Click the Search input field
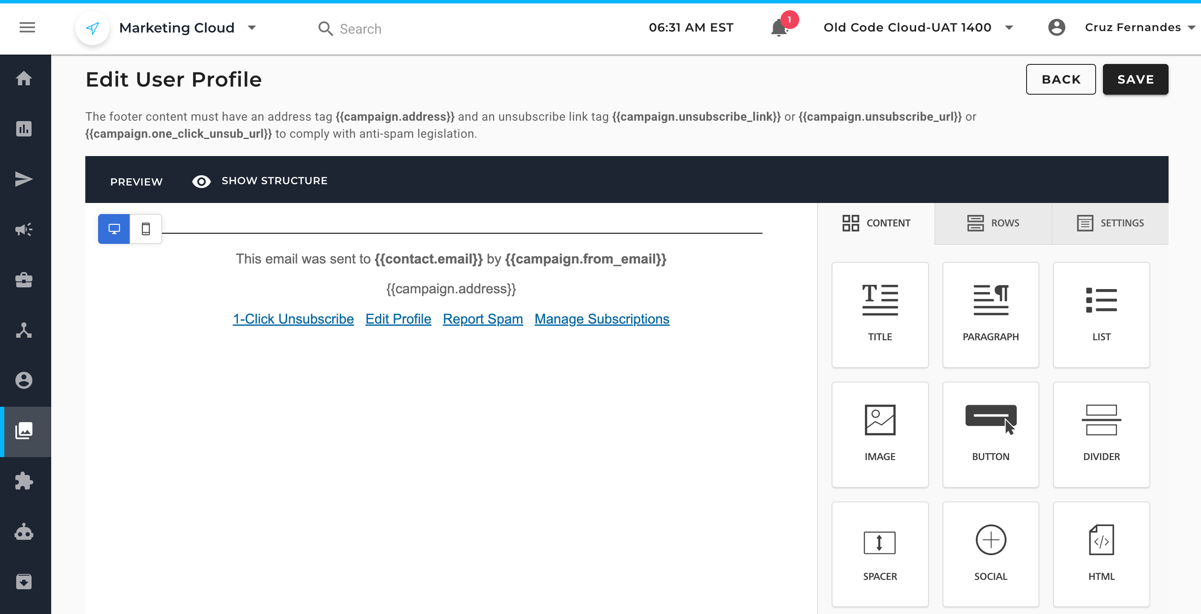Screen dimensions: 1201x614 coord(360,29)
